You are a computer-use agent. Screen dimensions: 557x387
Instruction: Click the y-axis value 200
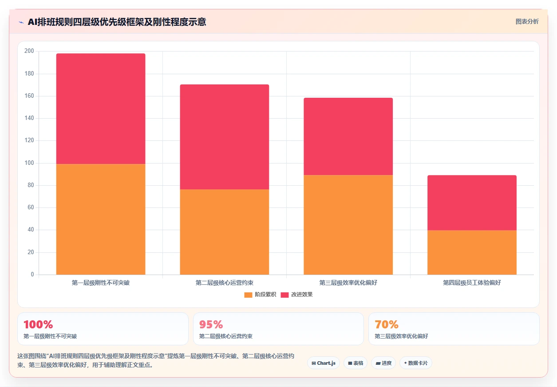click(29, 51)
